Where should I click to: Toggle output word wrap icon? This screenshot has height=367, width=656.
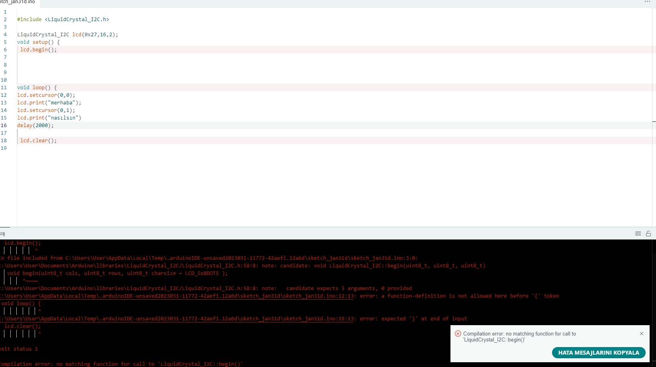pyautogui.click(x=638, y=234)
